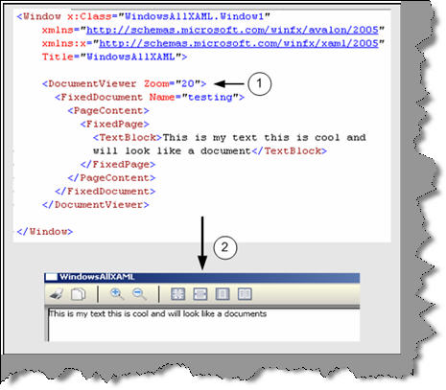The width and height of the screenshot is (446, 390).
Task: Click the closing </PageContent> tag
Action: pos(111,177)
